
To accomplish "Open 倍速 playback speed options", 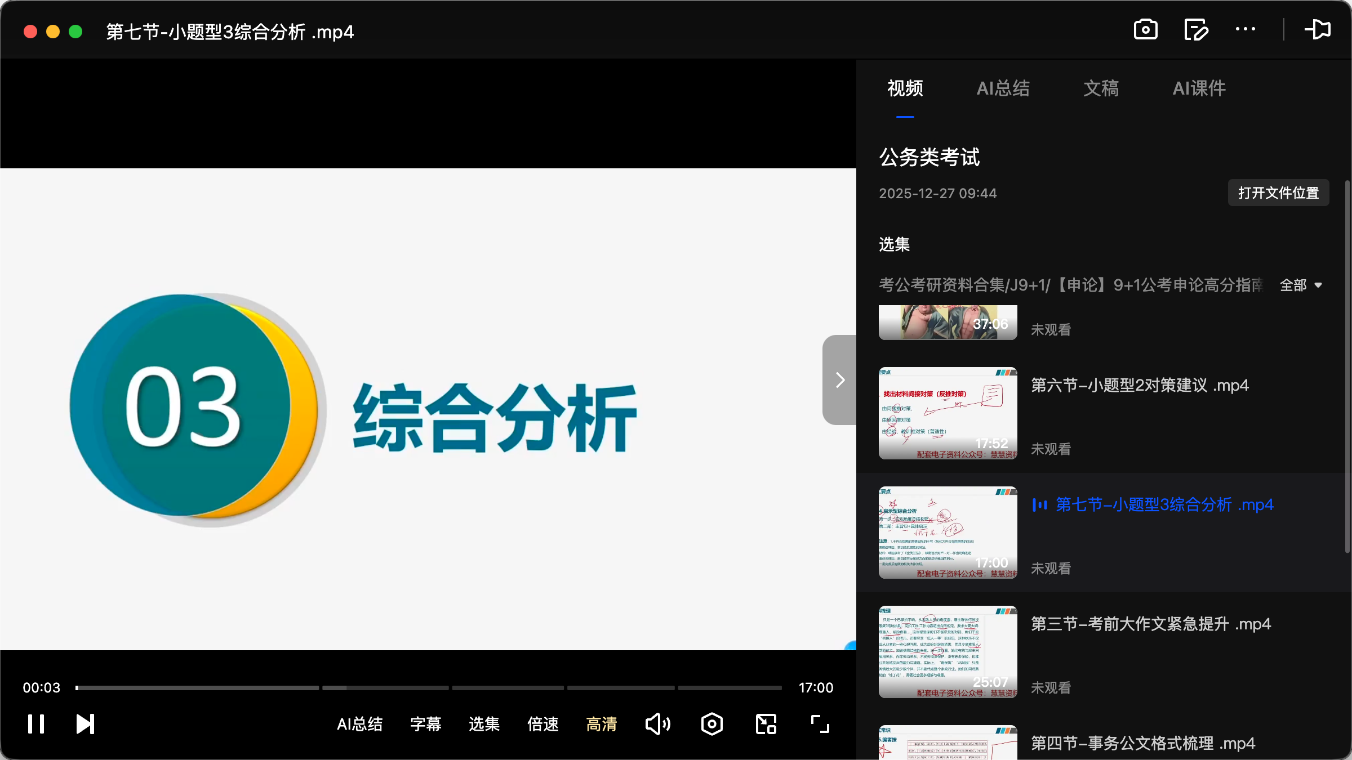I will [x=542, y=724].
